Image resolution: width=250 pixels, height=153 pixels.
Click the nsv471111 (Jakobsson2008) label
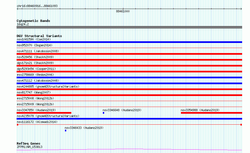(38, 51)
